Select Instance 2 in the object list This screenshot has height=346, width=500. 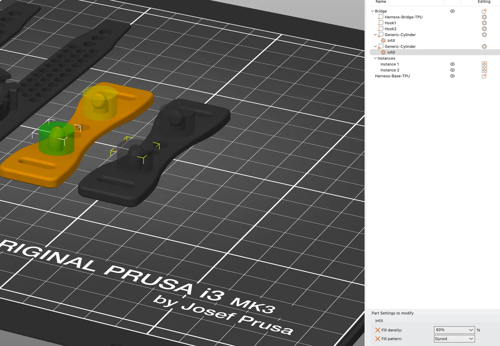click(x=390, y=70)
